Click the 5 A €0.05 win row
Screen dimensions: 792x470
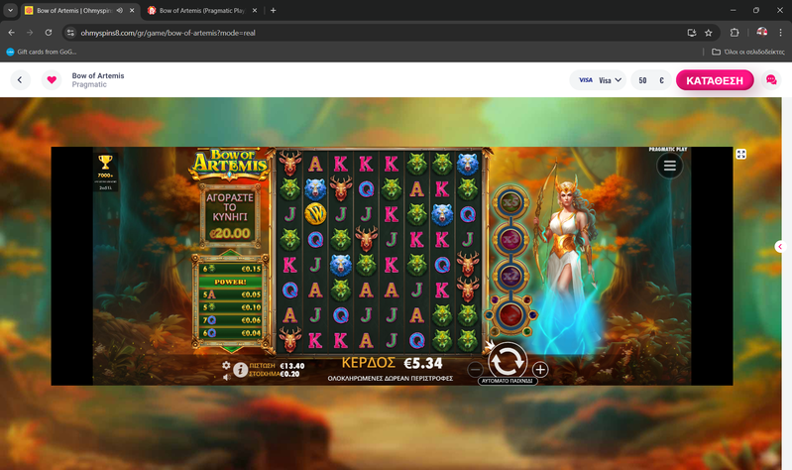tap(230, 294)
